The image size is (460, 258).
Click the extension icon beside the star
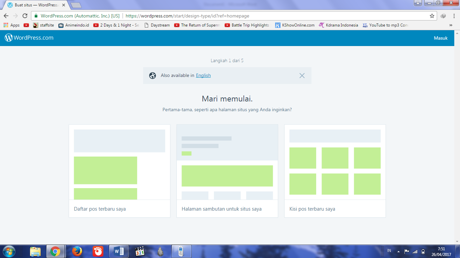pyautogui.click(x=443, y=16)
